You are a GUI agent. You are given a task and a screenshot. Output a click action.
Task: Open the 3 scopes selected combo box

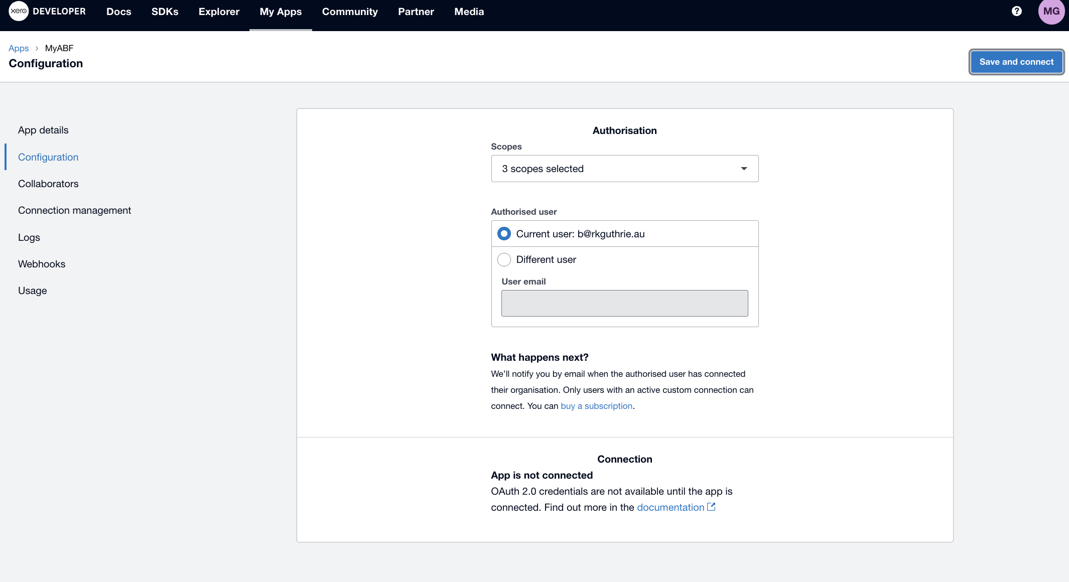624,169
